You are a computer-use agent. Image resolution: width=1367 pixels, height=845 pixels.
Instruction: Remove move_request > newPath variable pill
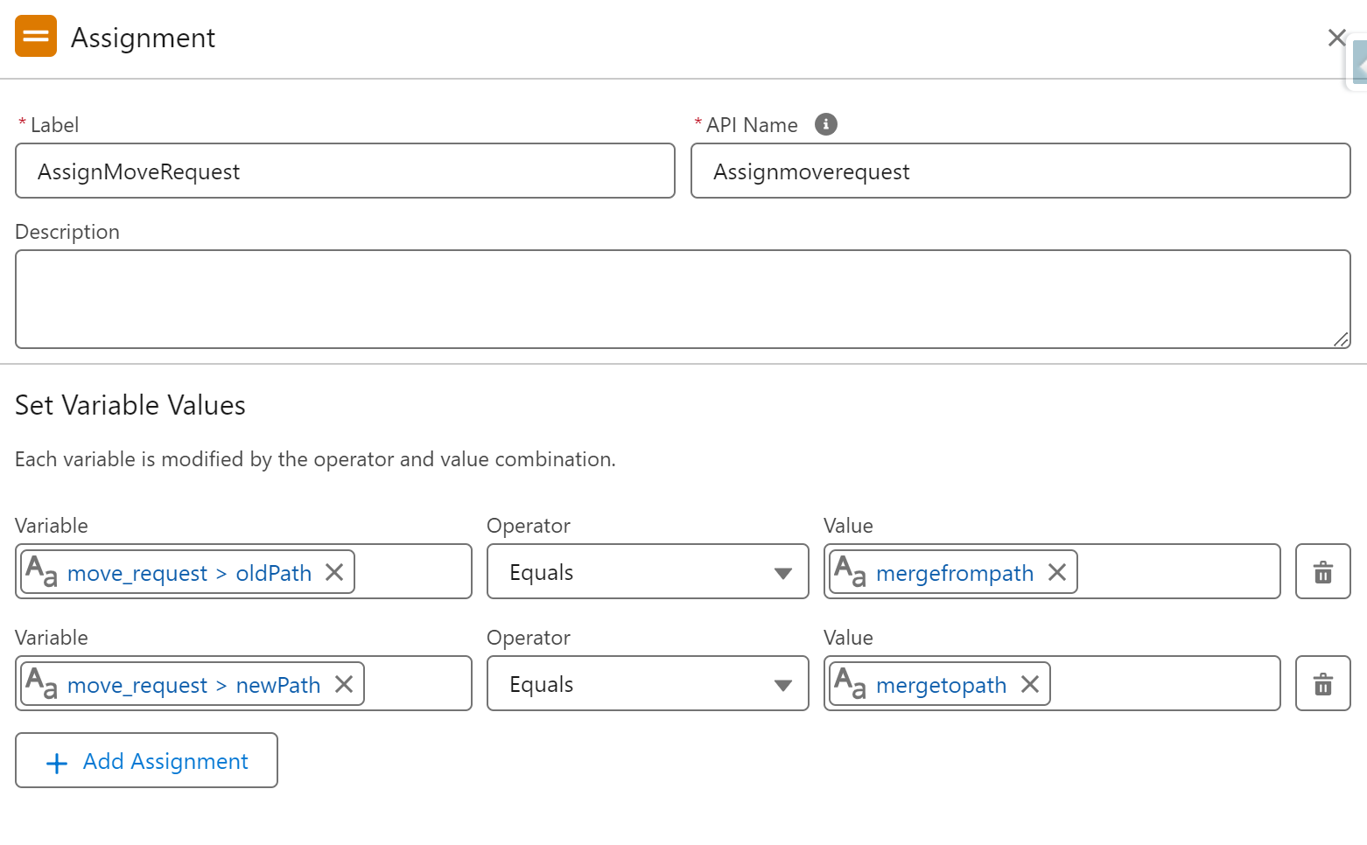(x=344, y=684)
